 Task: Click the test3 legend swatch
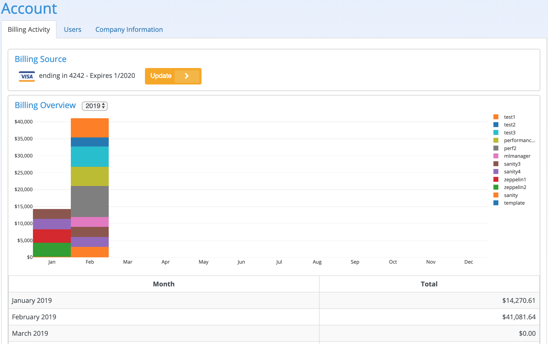496,132
